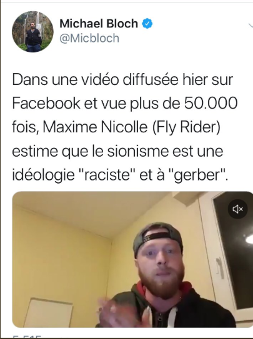This screenshot has width=253, height=339.
Task: Play the embedded video of the man
Action: coord(132,259)
